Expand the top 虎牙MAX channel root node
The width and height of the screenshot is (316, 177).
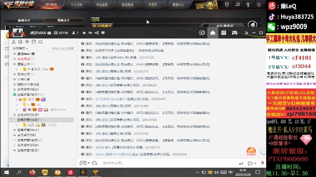tap(15, 54)
